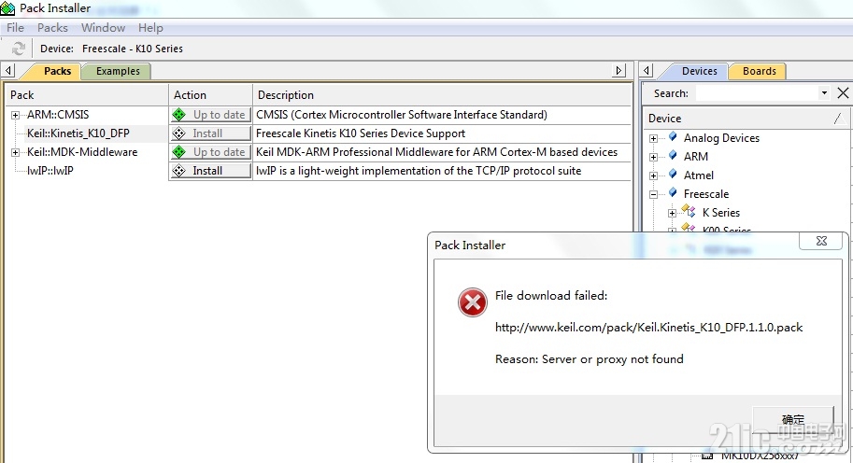The image size is (853, 463).
Task: Expand the Atmel device tree node
Action: (653, 176)
